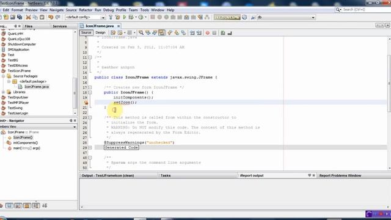Collapse the Source Packages tree node

click(3, 76)
